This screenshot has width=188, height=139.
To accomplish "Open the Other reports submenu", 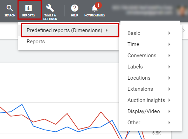I will (x=151, y=123).
